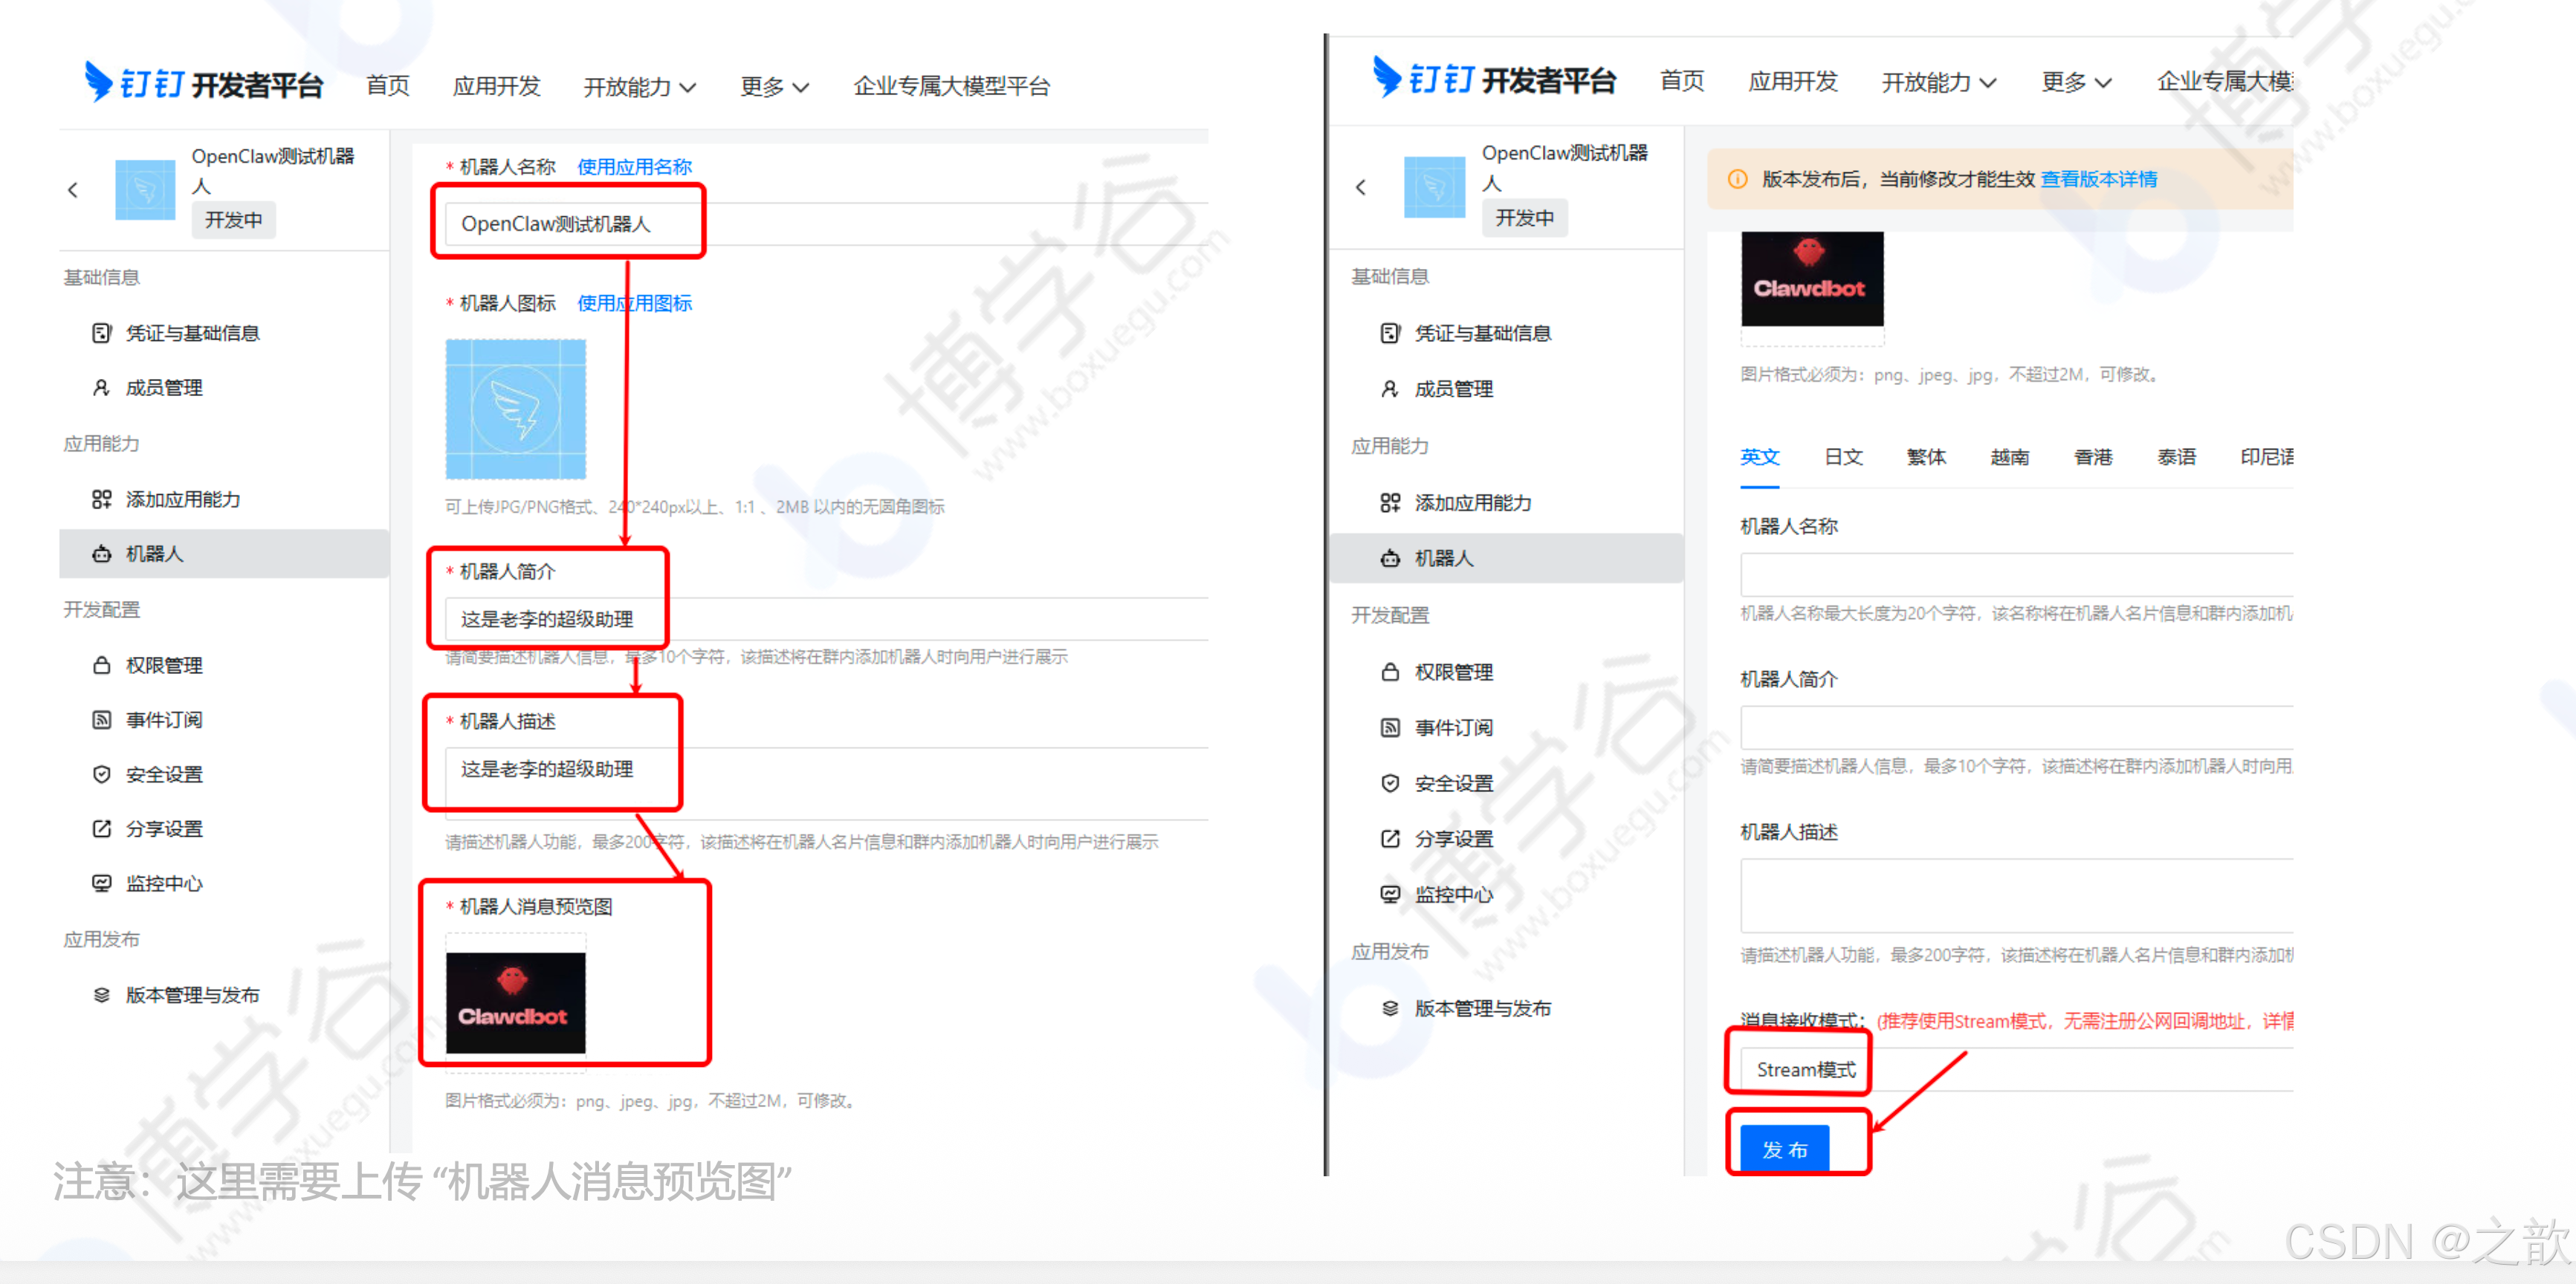Image resolution: width=2576 pixels, height=1284 pixels.
Task: Click the shield icon for 安全设置 in right panel
Action: [x=1390, y=783]
